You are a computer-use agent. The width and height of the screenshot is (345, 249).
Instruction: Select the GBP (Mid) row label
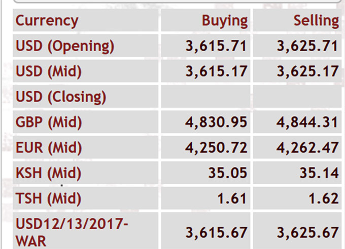[49, 122]
